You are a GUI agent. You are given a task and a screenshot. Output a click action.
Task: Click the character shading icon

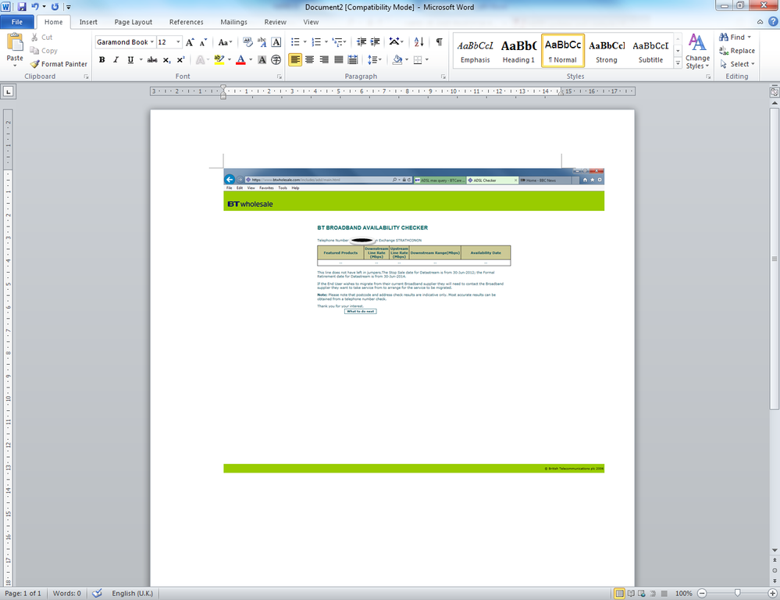[x=262, y=59]
